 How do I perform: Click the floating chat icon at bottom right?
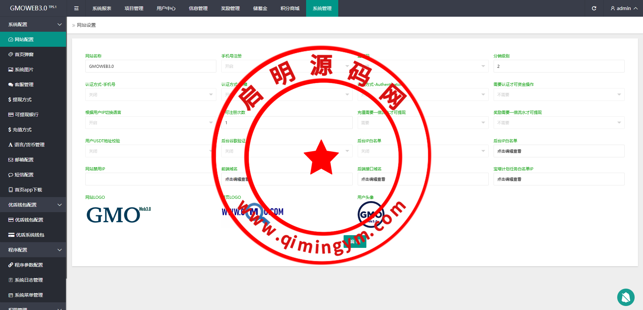[626, 297]
